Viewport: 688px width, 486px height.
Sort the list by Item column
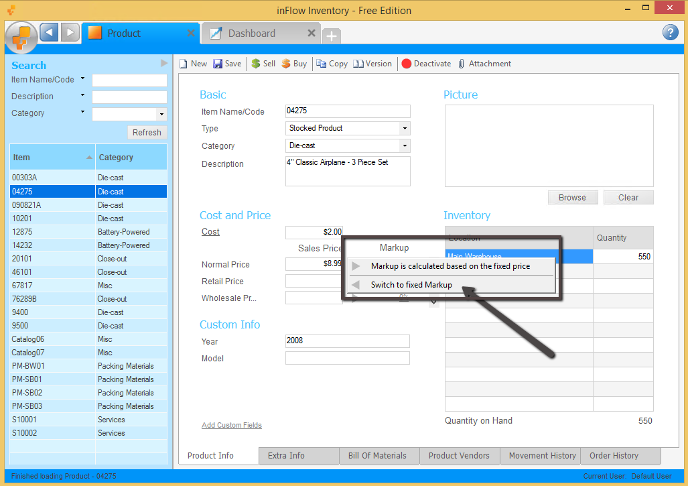pos(52,157)
